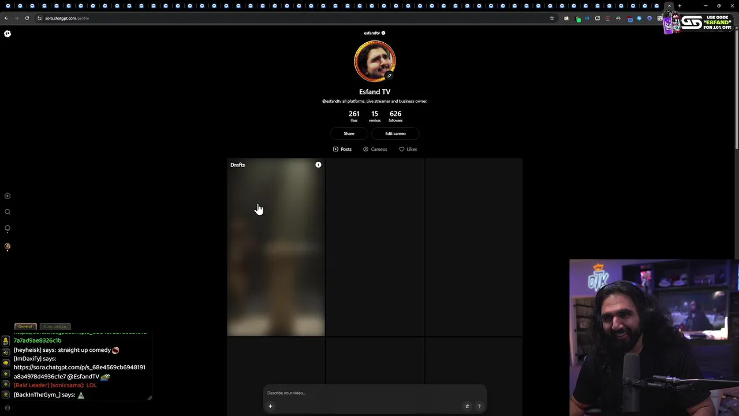The image size is (739, 416).
Task: Click the Edit cameo button
Action: [395, 133]
